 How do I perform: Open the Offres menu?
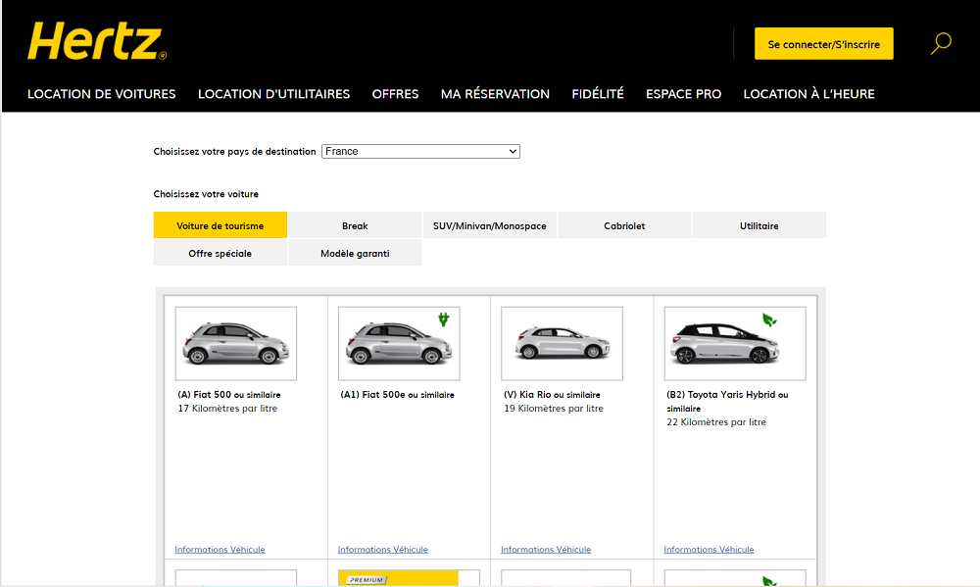coord(395,94)
